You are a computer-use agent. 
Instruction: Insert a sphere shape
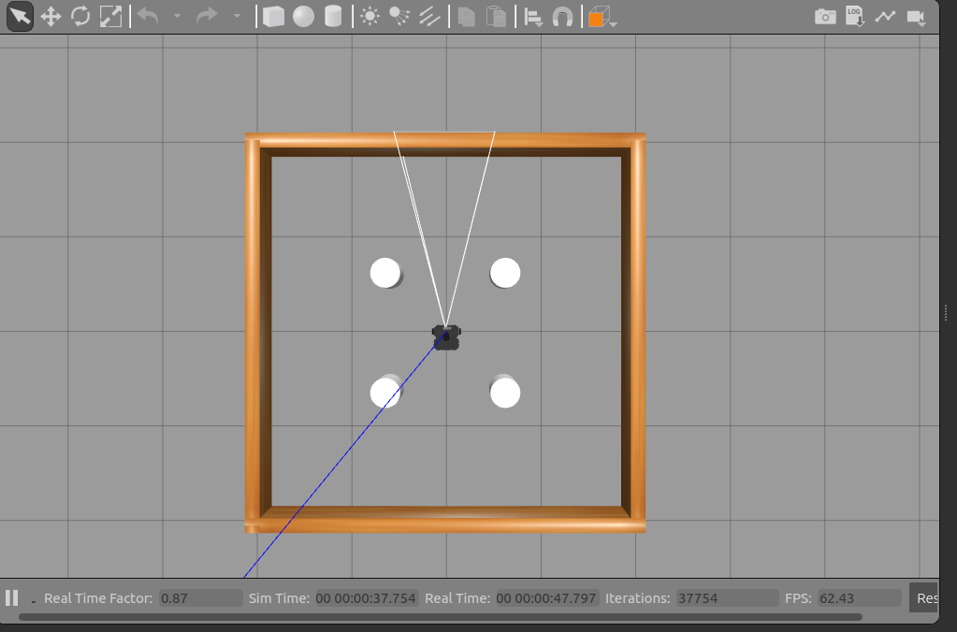pyautogui.click(x=303, y=17)
